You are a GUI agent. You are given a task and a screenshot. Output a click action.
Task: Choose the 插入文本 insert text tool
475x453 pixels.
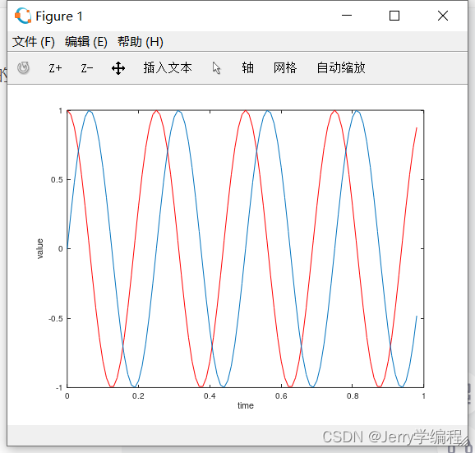[168, 67]
